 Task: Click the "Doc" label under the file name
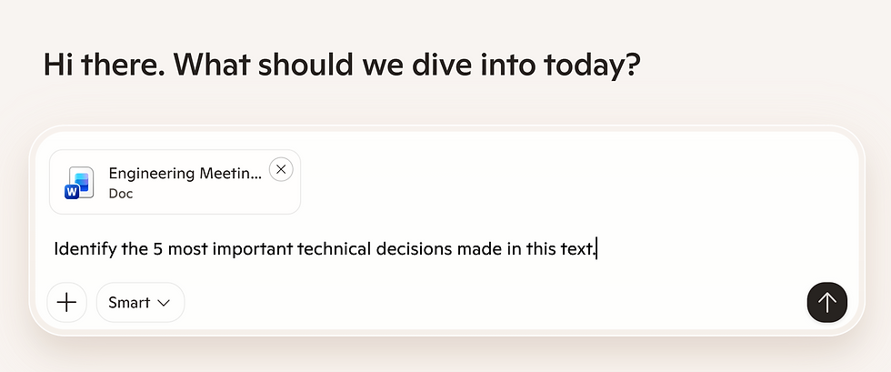121,194
